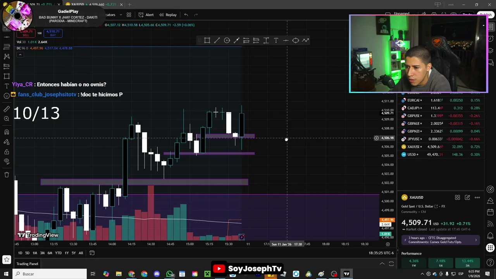The image size is (496, 279).
Task: Open favorites star toolbar toggle
Action: tap(7, 260)
